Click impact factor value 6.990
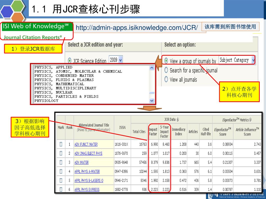This screenshot has height=199, width=266. pos(154,144)
